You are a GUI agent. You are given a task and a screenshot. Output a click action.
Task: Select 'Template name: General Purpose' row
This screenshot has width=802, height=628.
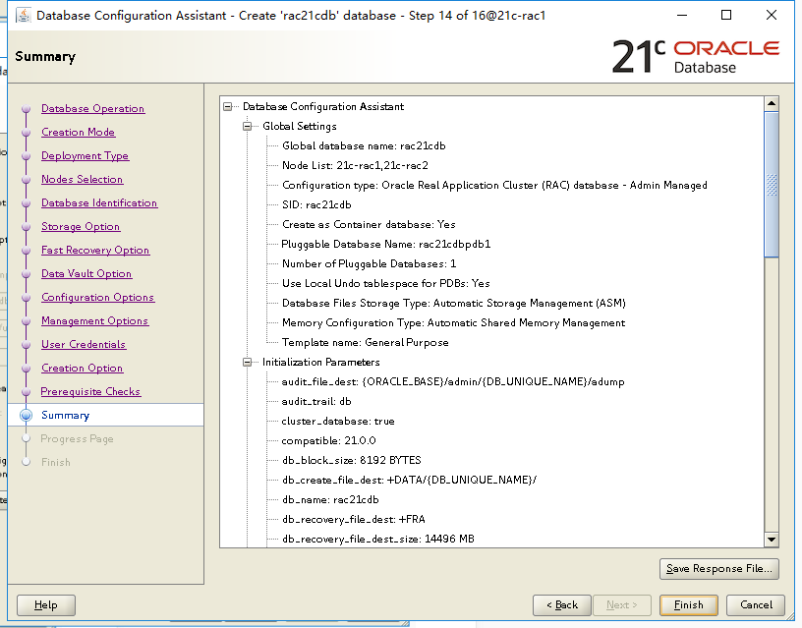point(366,343)
